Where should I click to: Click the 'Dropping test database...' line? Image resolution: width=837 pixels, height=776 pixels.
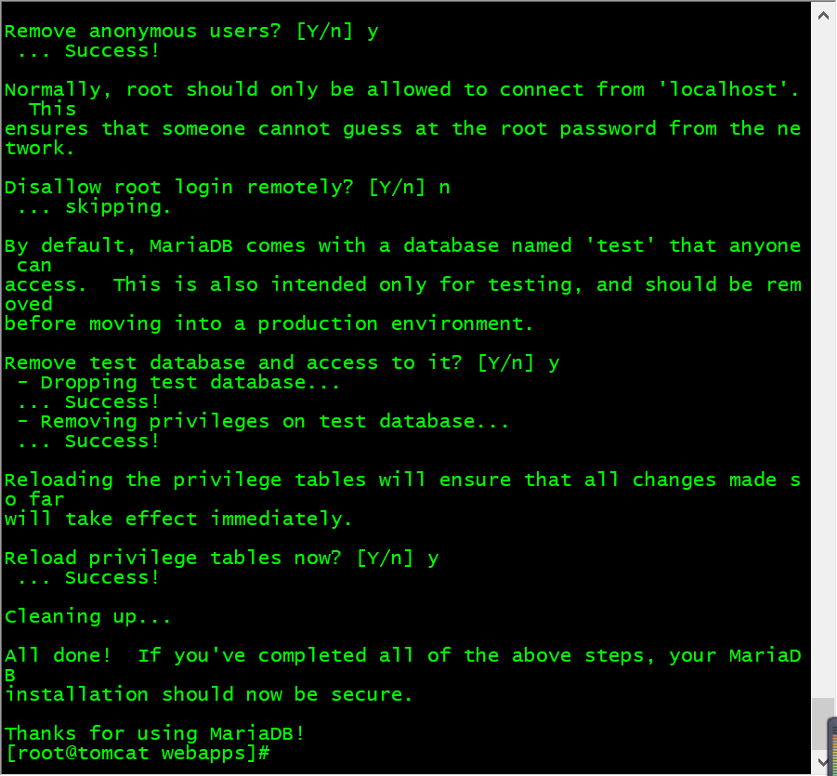coord(178,382)
